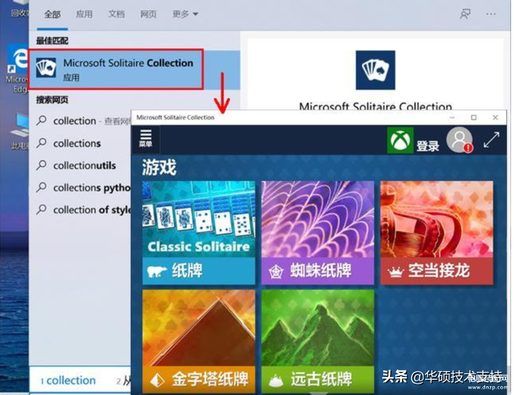
Task: Click the Solitaire cards icon in best match
Action: coord(46,68)
